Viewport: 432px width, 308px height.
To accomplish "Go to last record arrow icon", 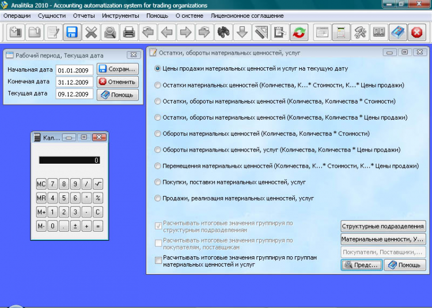I will (204, 32).
